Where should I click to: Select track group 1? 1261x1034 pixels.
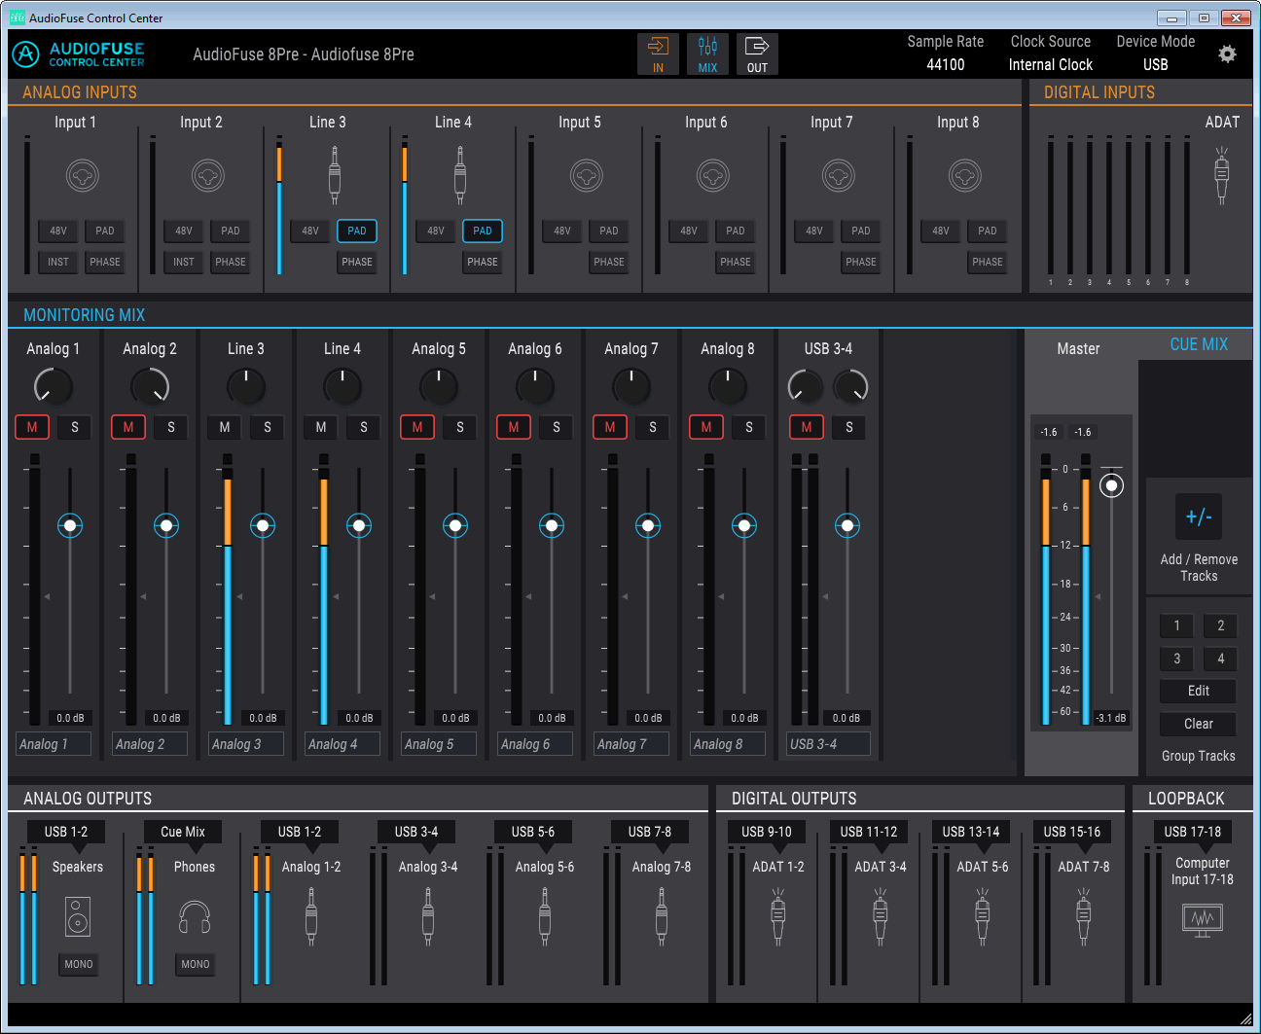[x=1176, y=625]
